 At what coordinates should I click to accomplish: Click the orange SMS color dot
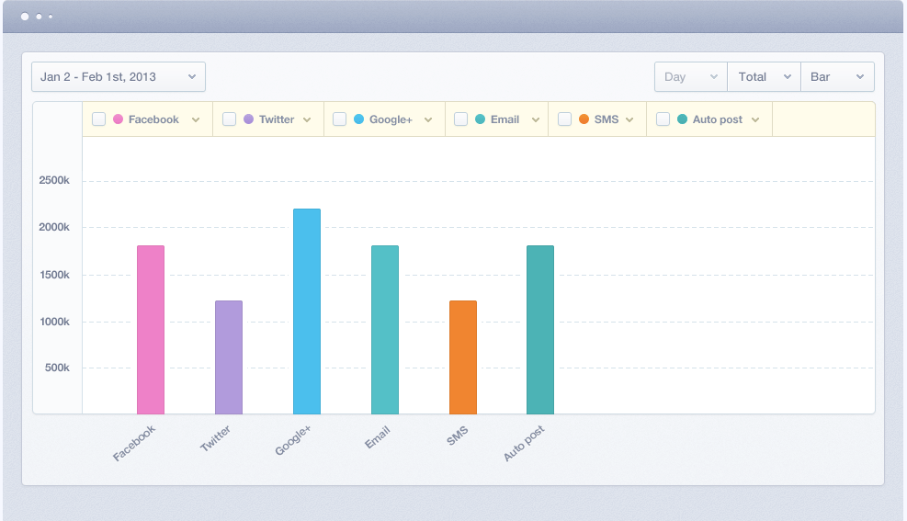(584, 119)
